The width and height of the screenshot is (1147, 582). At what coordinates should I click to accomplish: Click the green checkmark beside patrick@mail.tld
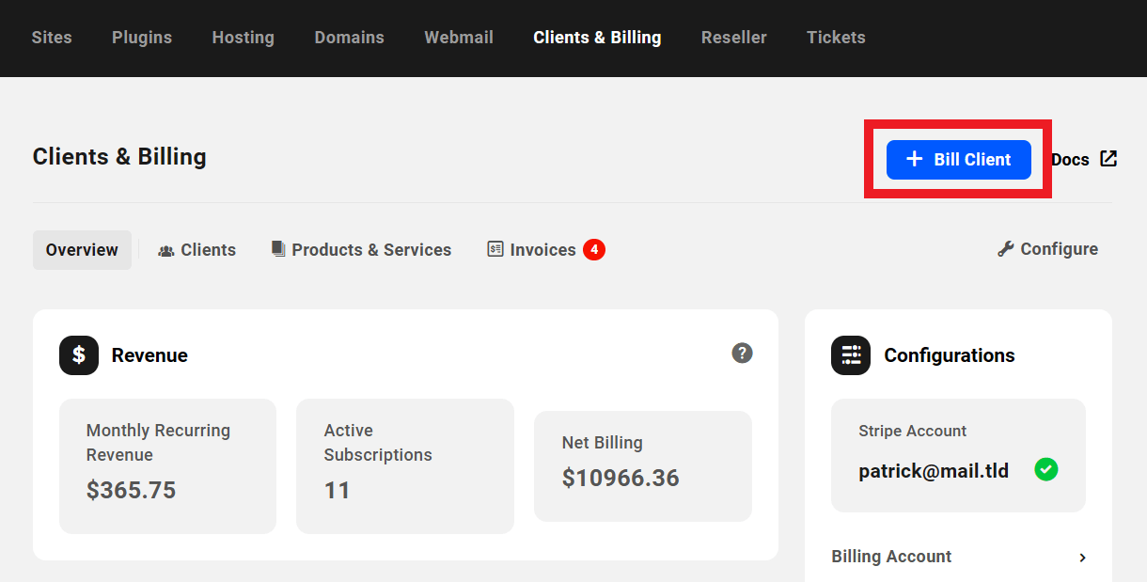point(1046,470)
